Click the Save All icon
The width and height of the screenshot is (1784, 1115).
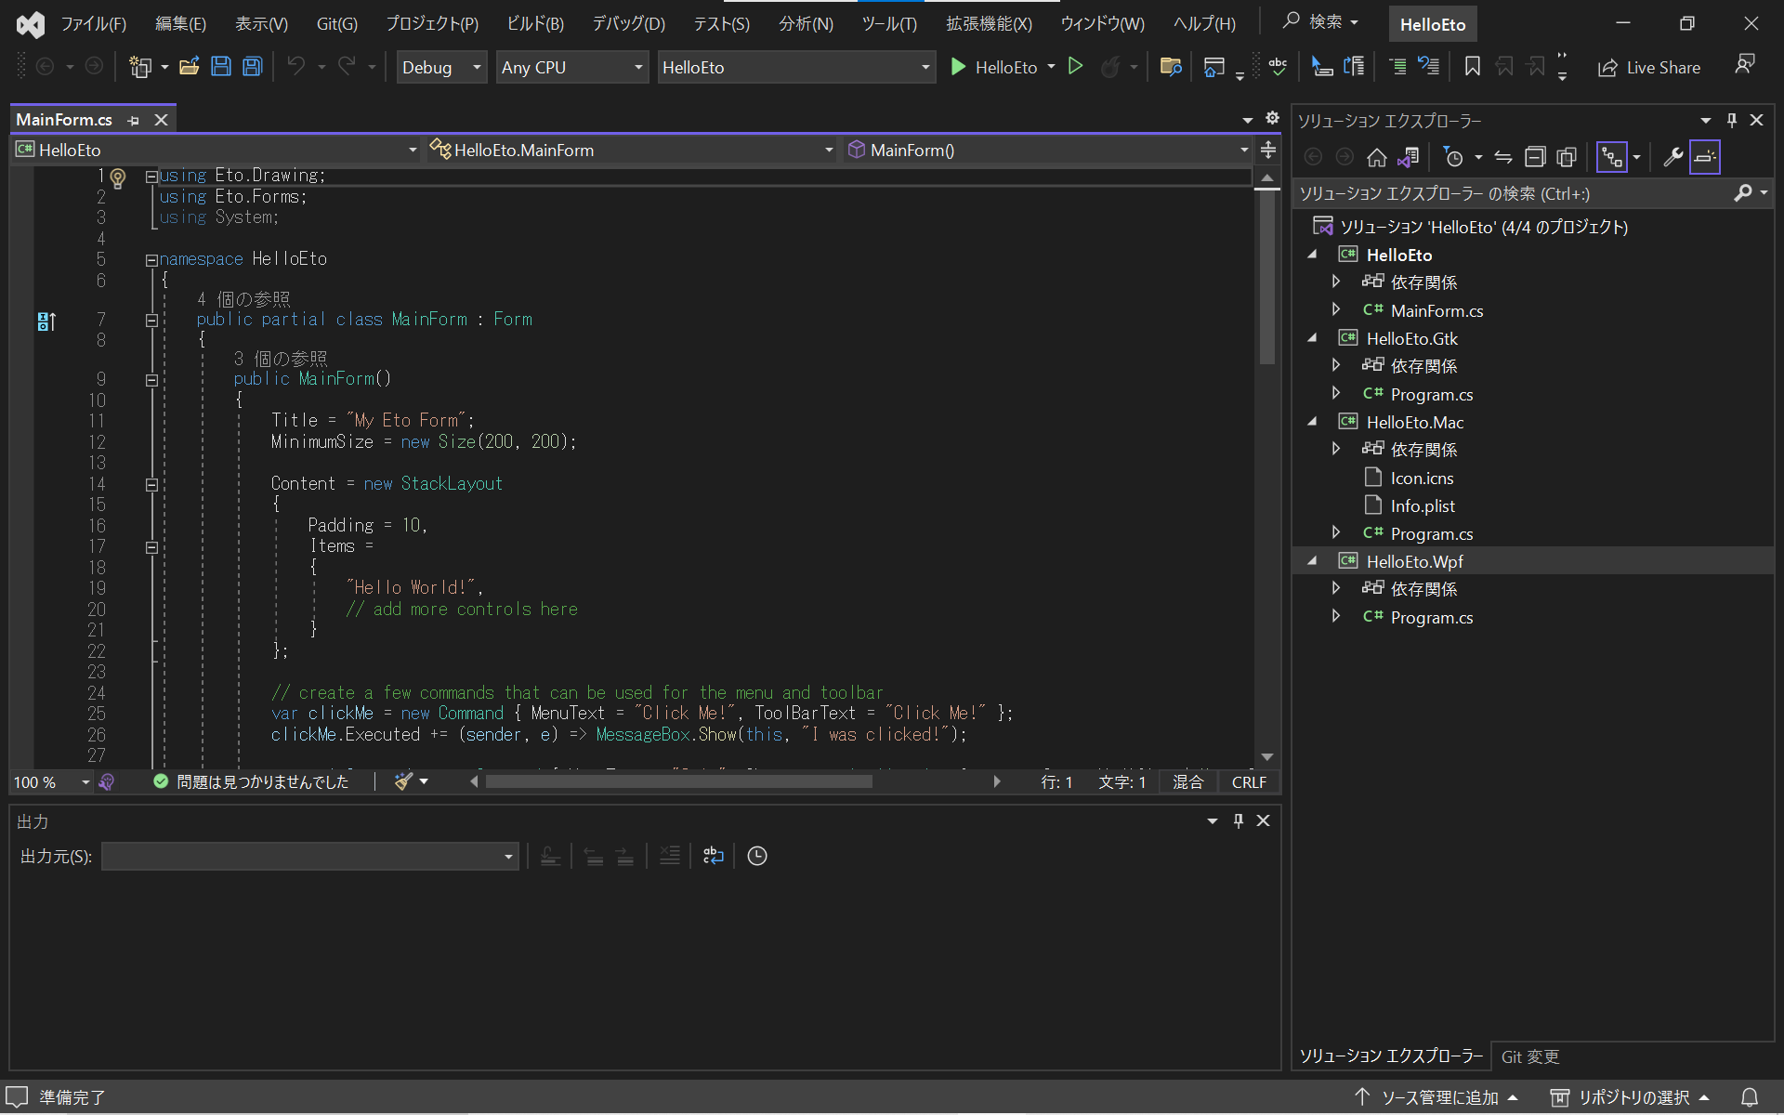point(252,67)
